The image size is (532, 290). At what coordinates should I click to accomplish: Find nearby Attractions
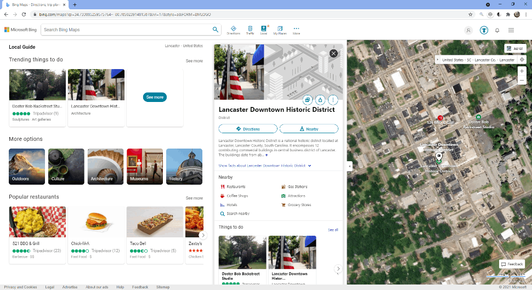click(x=293, y=196)
